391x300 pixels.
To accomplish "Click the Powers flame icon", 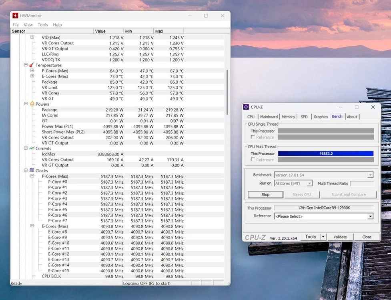I will click(32, 104).
